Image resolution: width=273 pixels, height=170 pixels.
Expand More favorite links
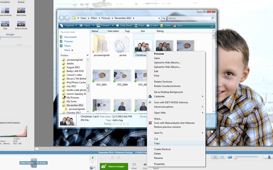(x=69, y=50)
